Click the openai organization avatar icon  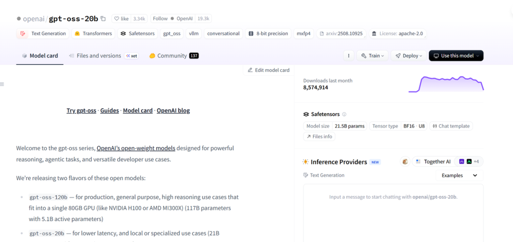19,19
